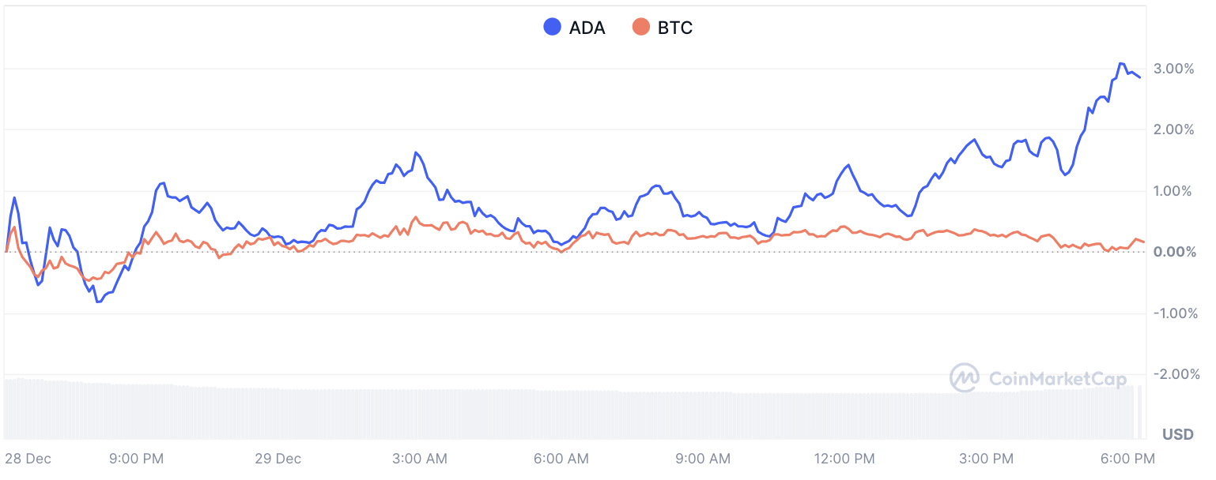Viewport: 1216px width, 480px height.
Task: Click the -2.00% y-axis label
Action: click(x=1171, y=373)
